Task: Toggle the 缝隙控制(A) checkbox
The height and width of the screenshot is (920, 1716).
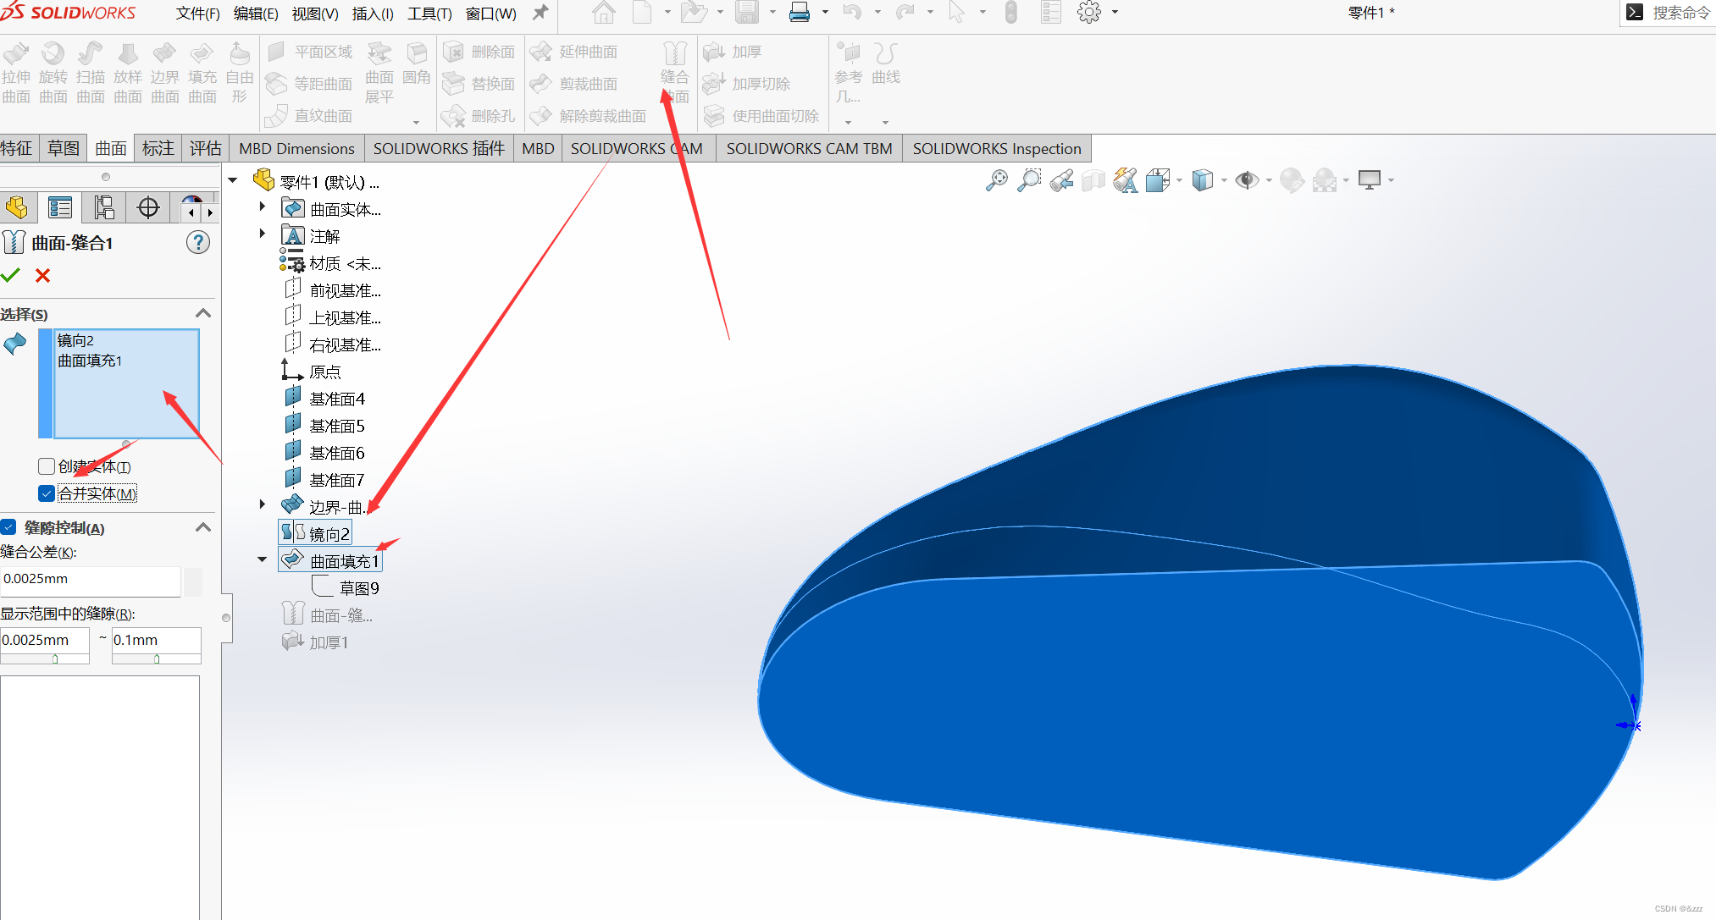Action: [x=8, y=527]
